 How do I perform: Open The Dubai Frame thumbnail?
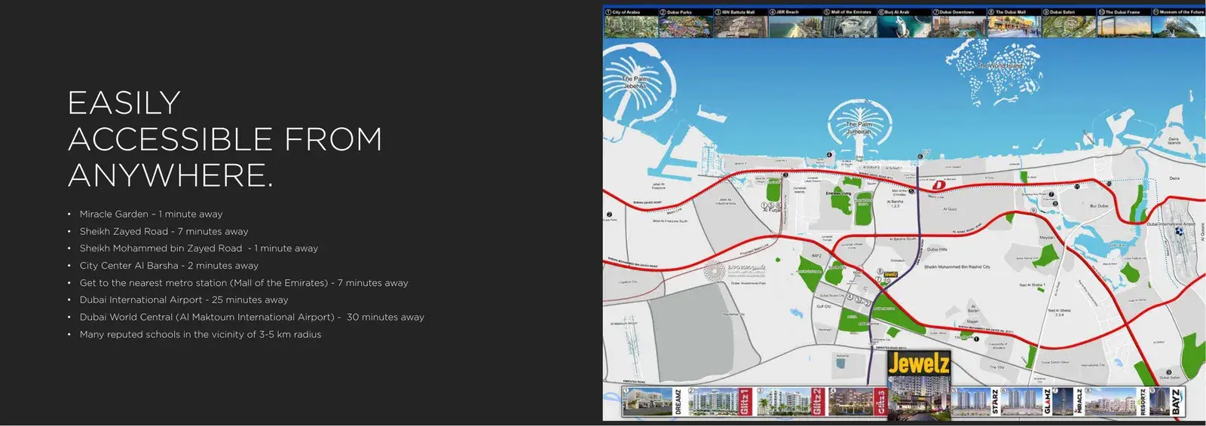click(x=1123, y=23)
